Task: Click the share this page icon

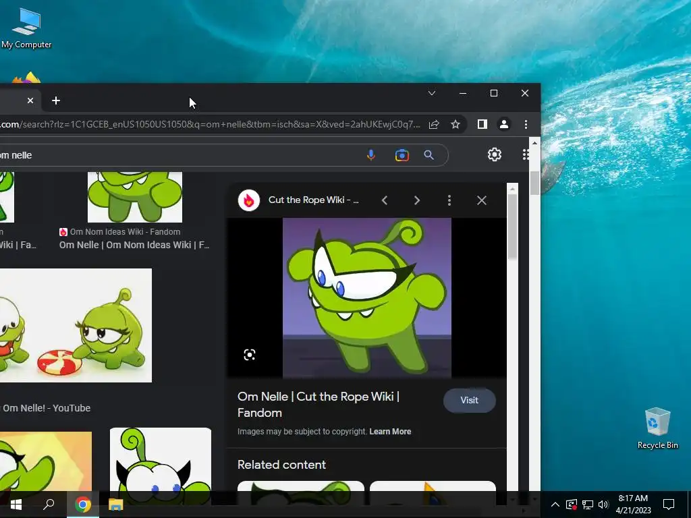Action: coord(434,124)
